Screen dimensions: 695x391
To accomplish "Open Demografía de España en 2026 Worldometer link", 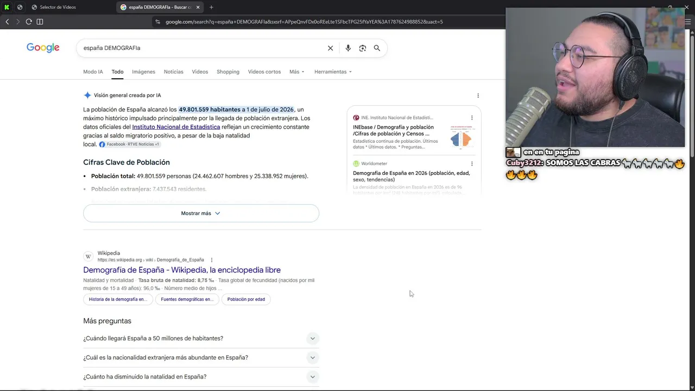I will [x=412, y=176].
